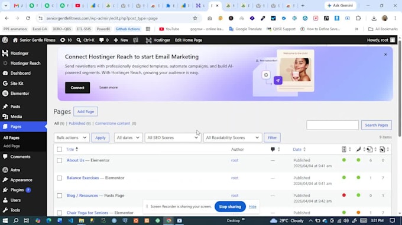The height and width of the screenshot is (225, 402).
Task: Sort pages by Title column
Action: (x=72, y=150)
